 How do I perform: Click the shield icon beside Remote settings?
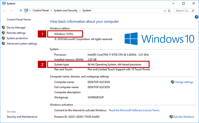point(3,33)
